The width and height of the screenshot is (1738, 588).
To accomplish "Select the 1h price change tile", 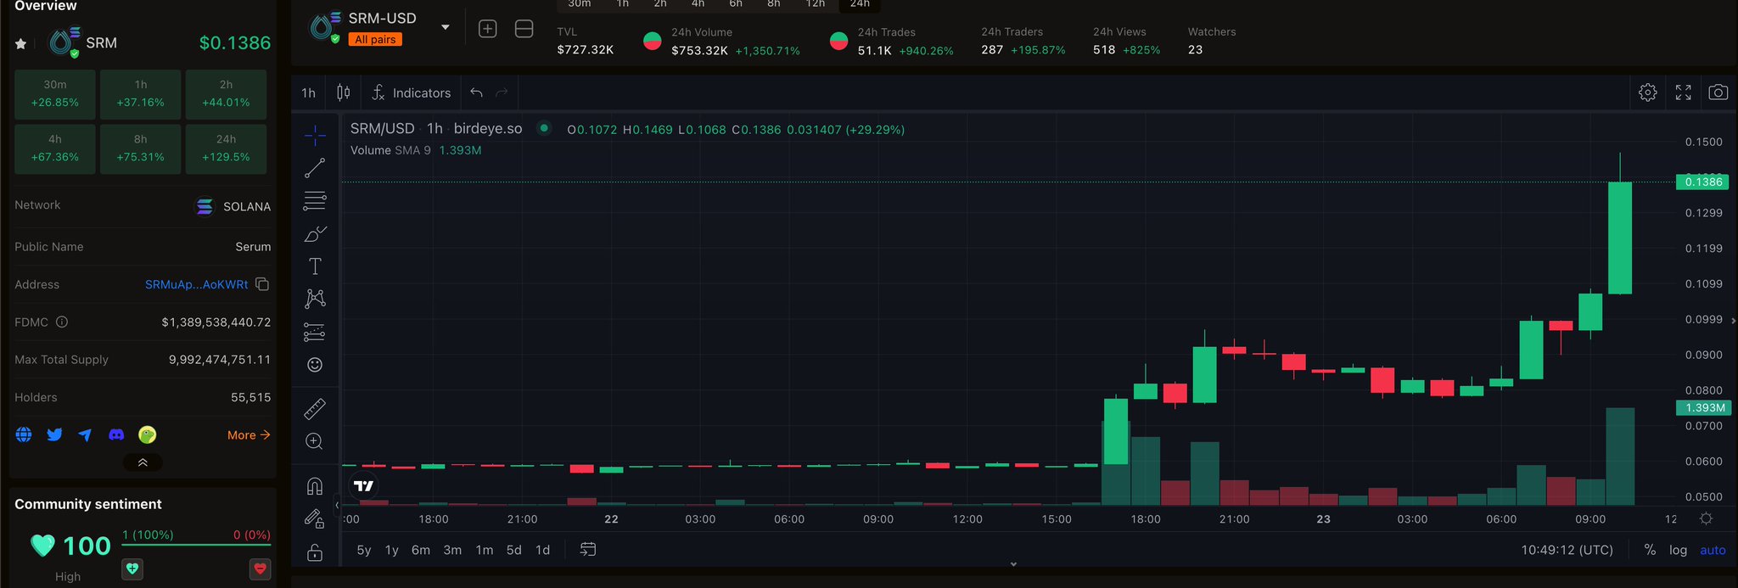I will click(141, 93).
